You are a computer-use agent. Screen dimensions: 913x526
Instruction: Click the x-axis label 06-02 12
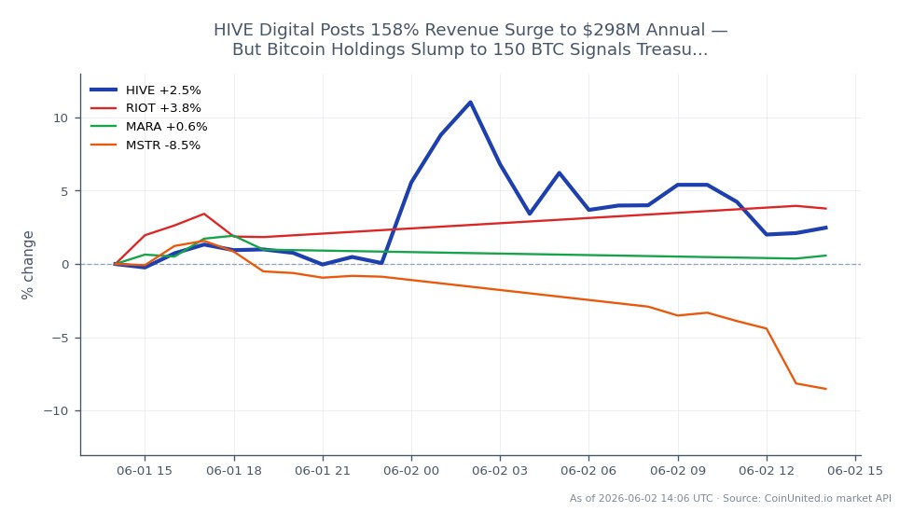click(767, 471)
